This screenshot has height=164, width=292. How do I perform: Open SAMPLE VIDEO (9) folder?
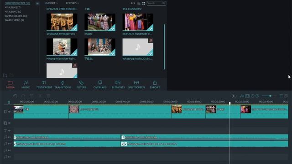[x=14, y=20]
